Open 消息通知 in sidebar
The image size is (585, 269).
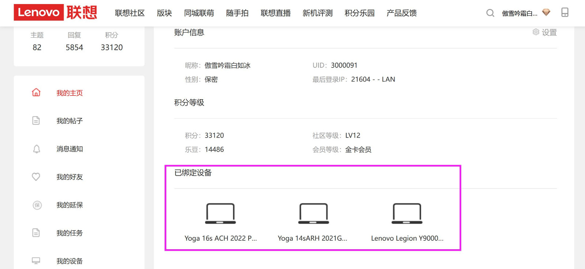point(69,149)
